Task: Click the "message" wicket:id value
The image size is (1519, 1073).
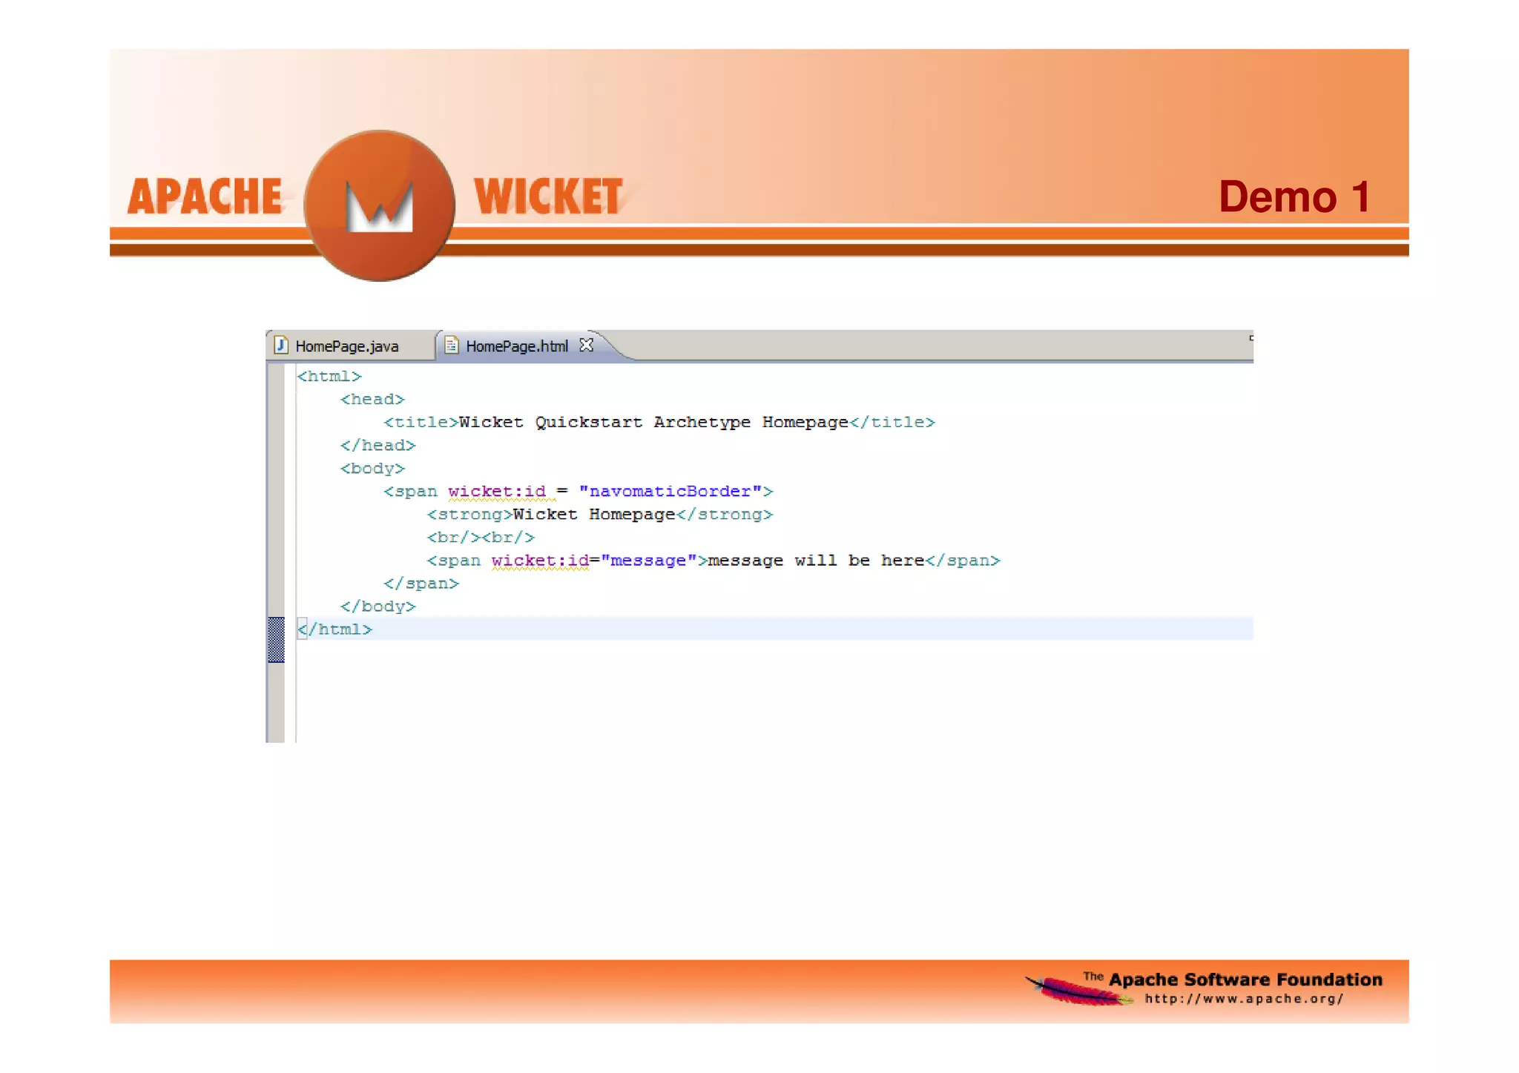Action: coord(648,561)
